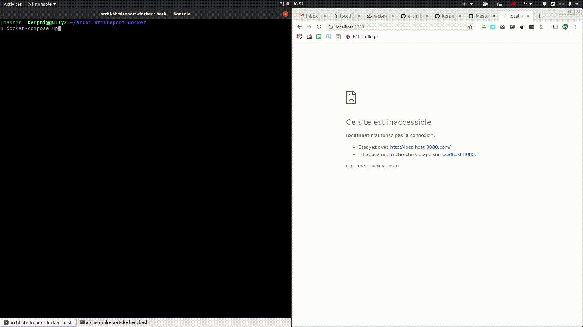Open the Trello bookmark icon
The height and width of the screenshot is (327, 583).
[319, 37]
